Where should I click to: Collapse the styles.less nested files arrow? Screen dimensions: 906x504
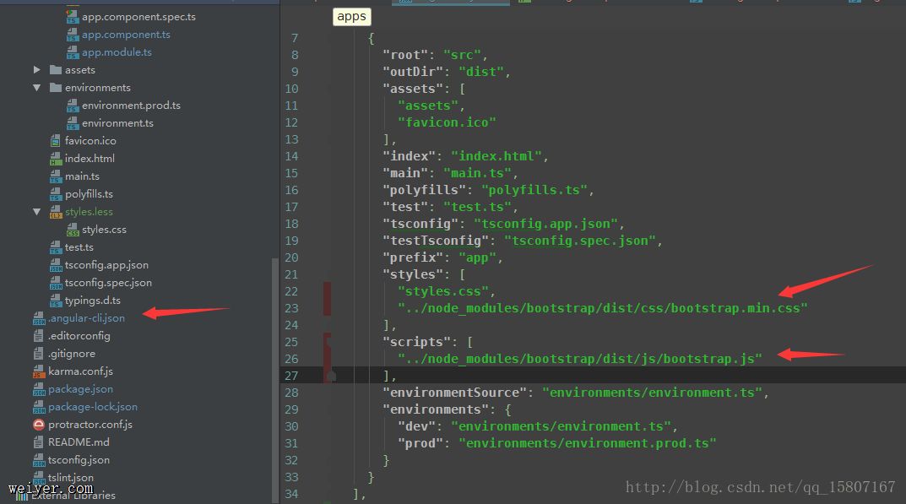(37, 212)
